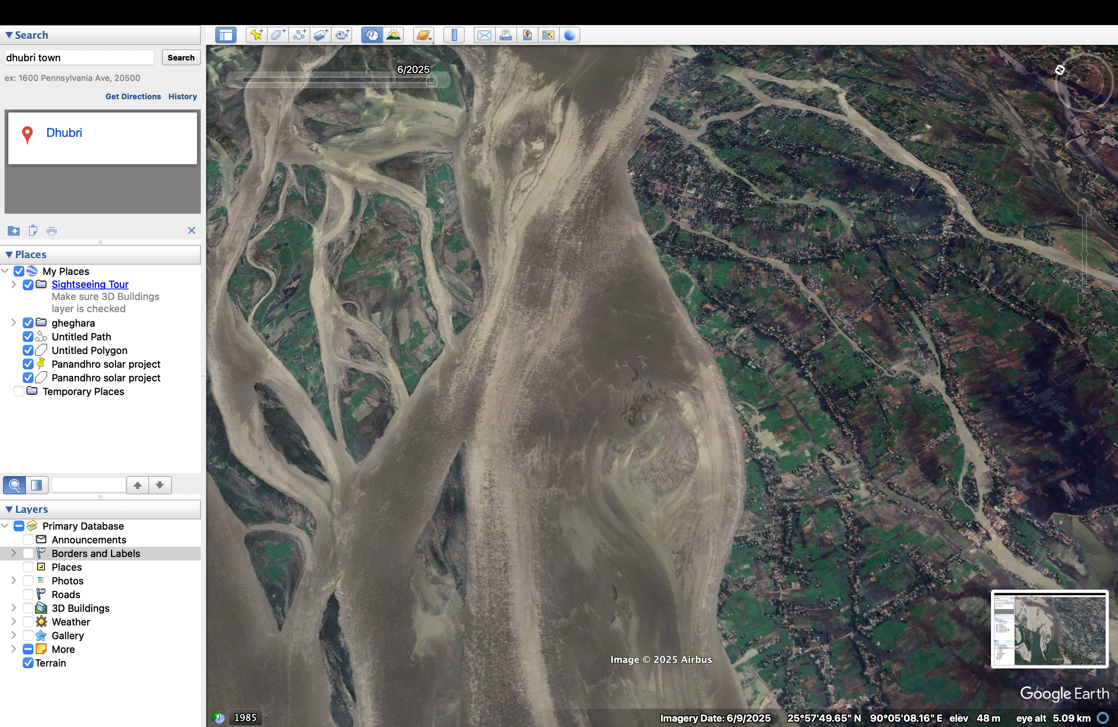1118x727 pixels.
Task: Click the dhubri town search field
Action: (79, 57)
